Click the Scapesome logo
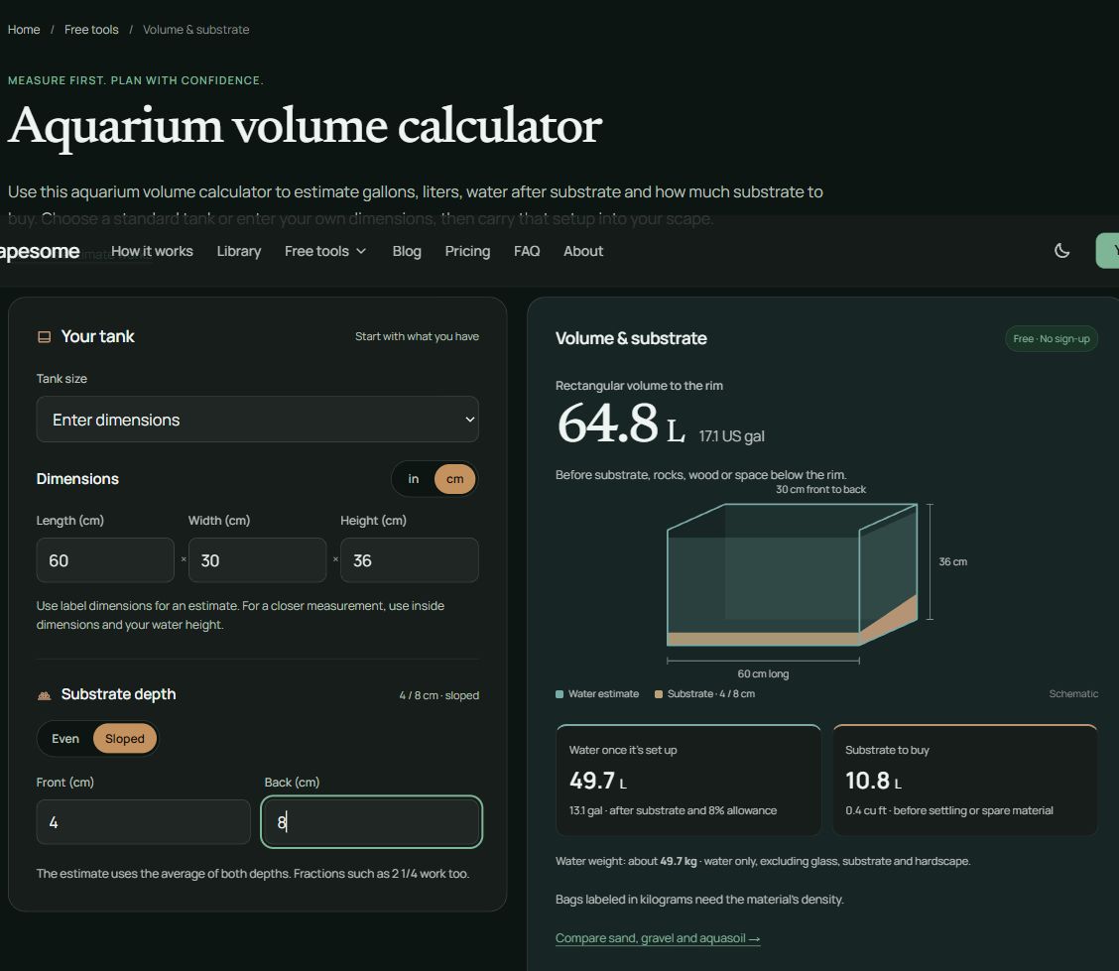Screen dimensions: 1119x971 tap(40, 251)
